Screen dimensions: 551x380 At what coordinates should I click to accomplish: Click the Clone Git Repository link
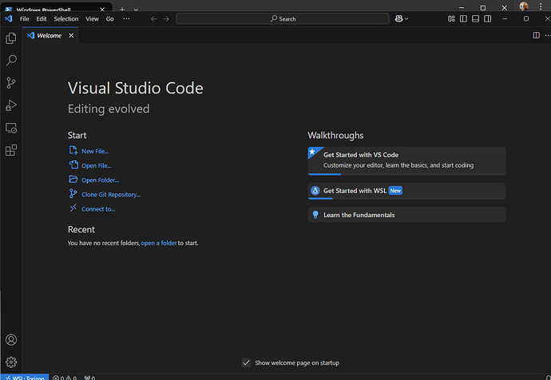[x=110, y=194]
